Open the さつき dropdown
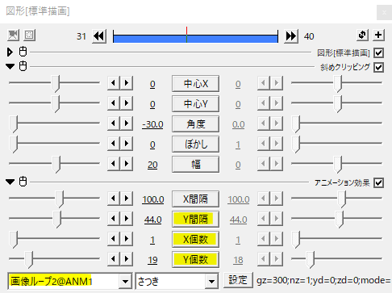This screenshot has height=293, width=392. pos(211,282)
